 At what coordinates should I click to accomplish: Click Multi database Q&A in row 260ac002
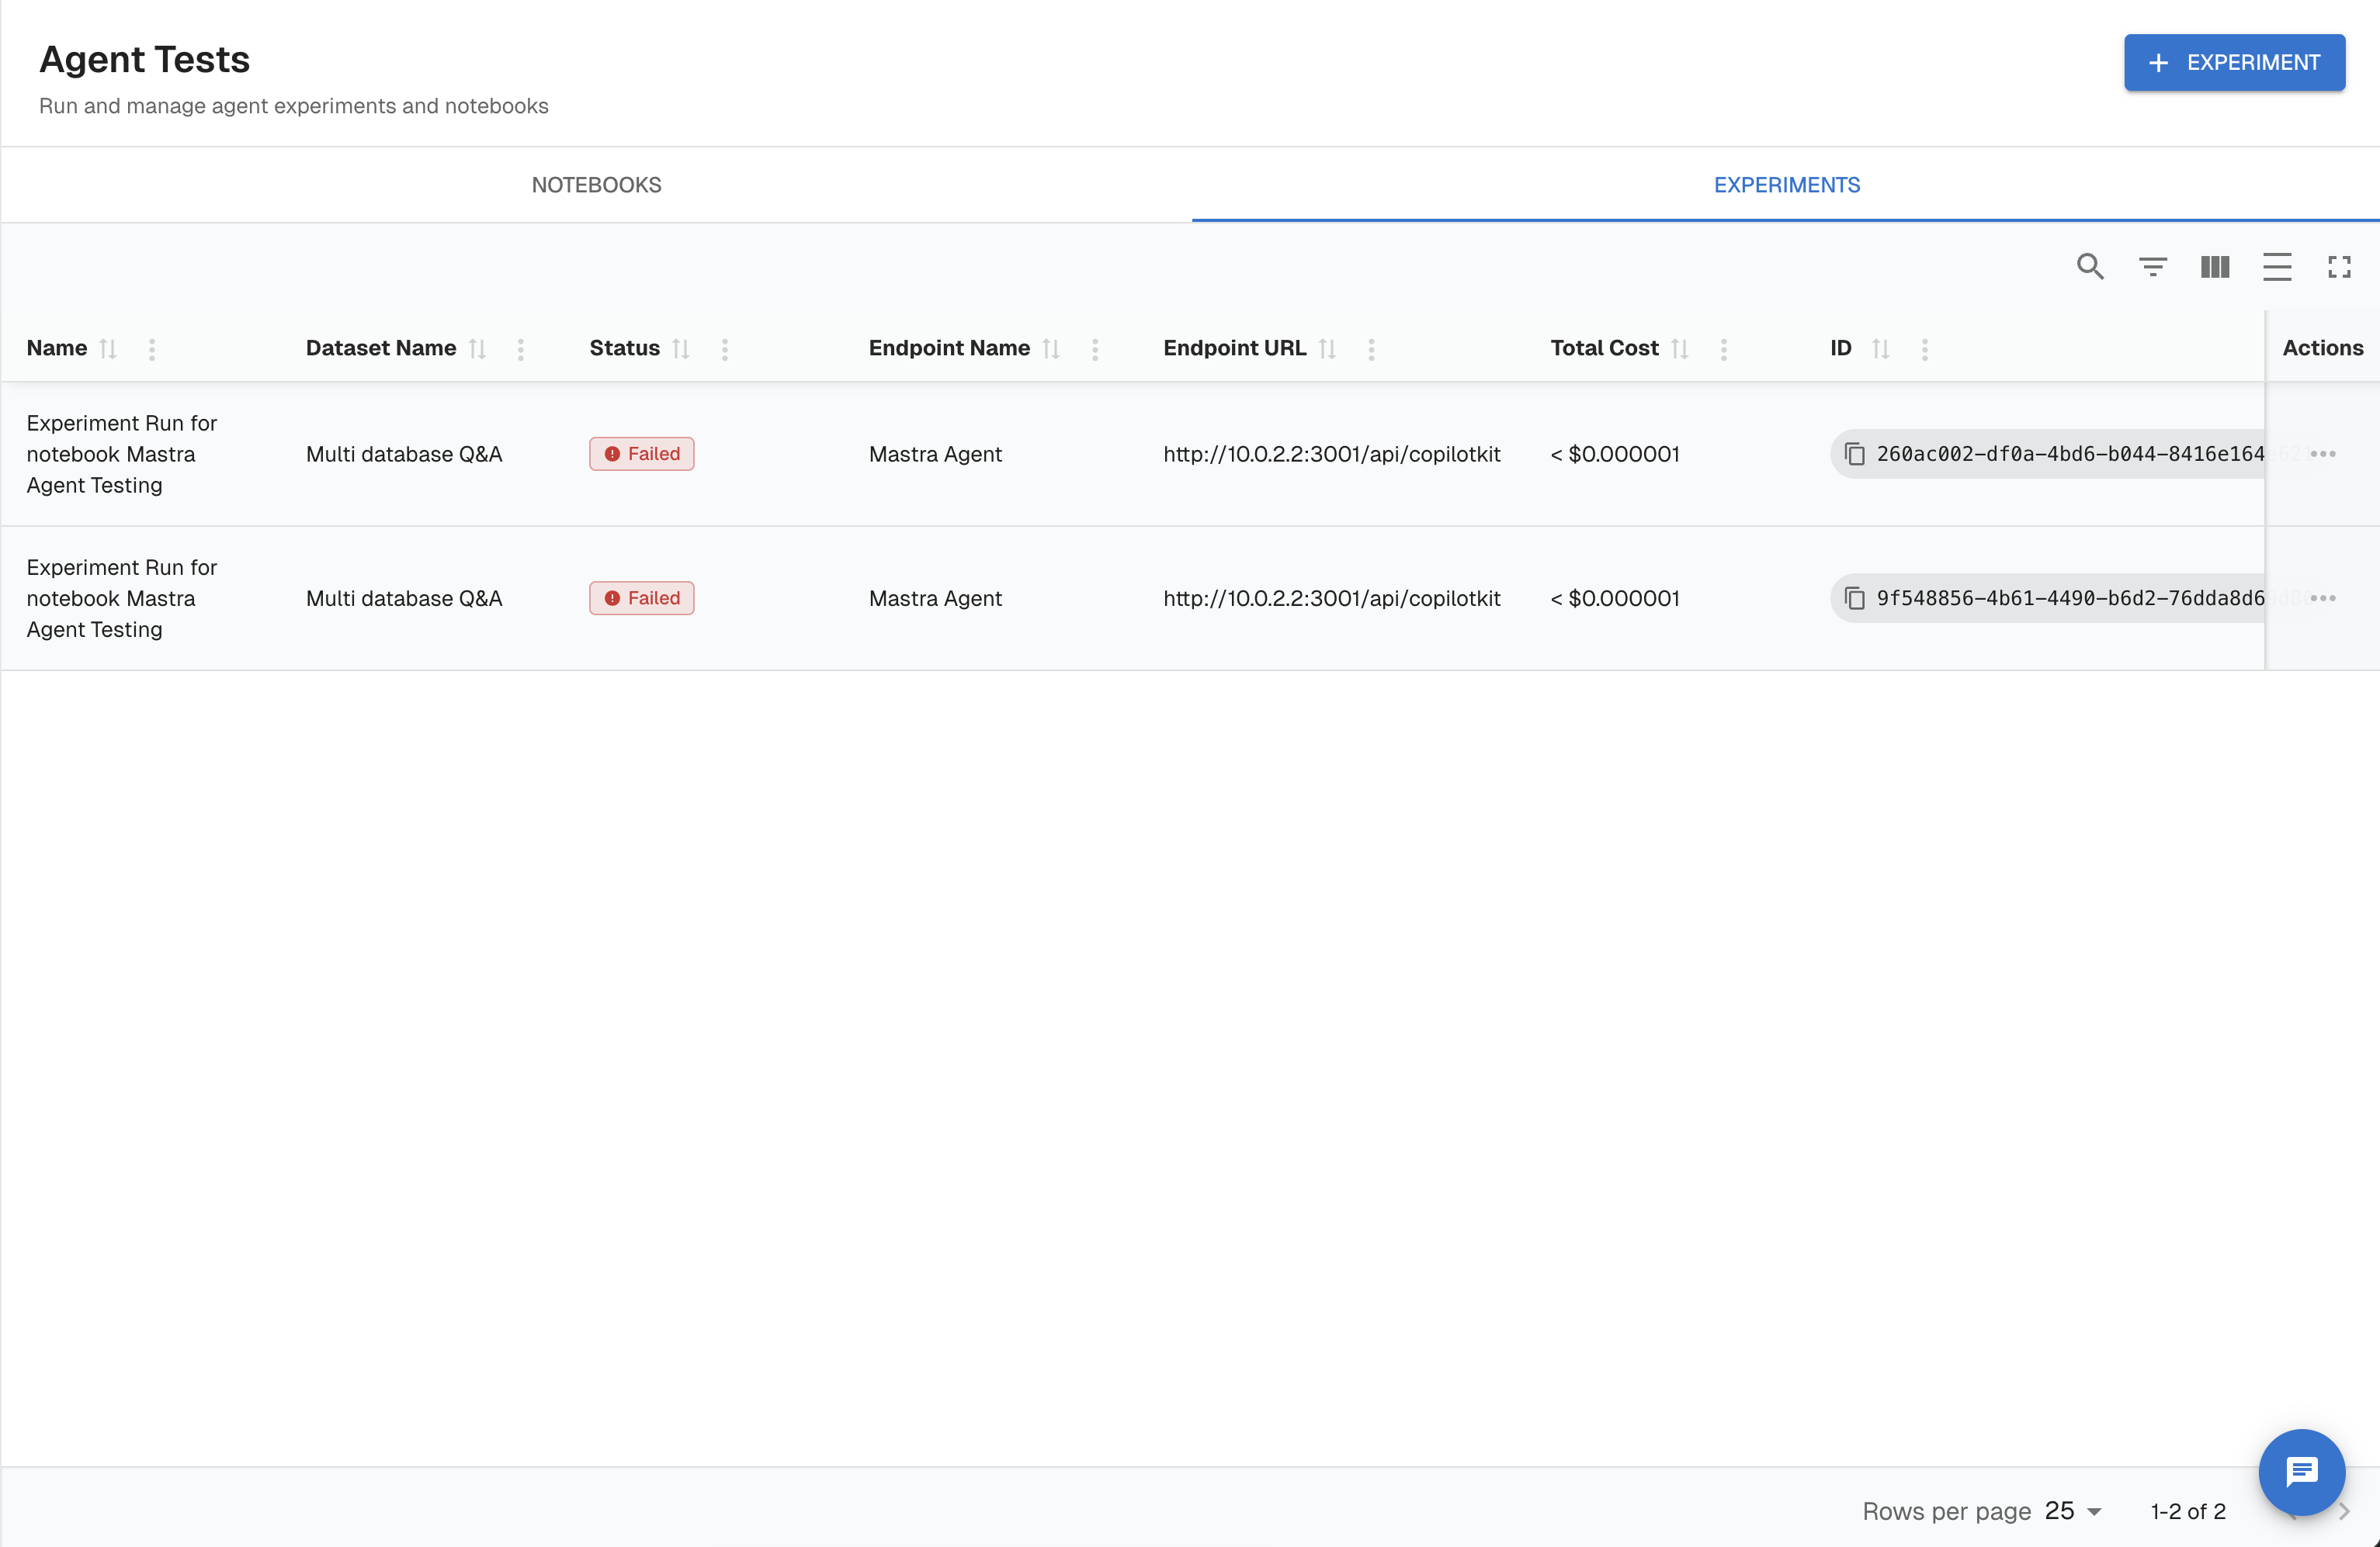[x=404, y=454]
